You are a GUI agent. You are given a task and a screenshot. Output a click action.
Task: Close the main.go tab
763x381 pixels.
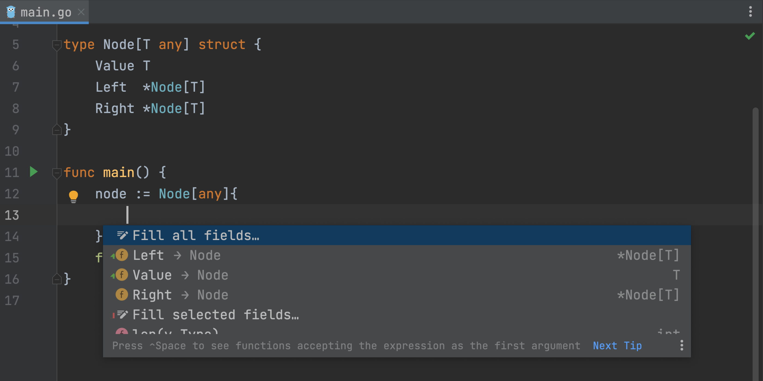[x=81, y=12]
